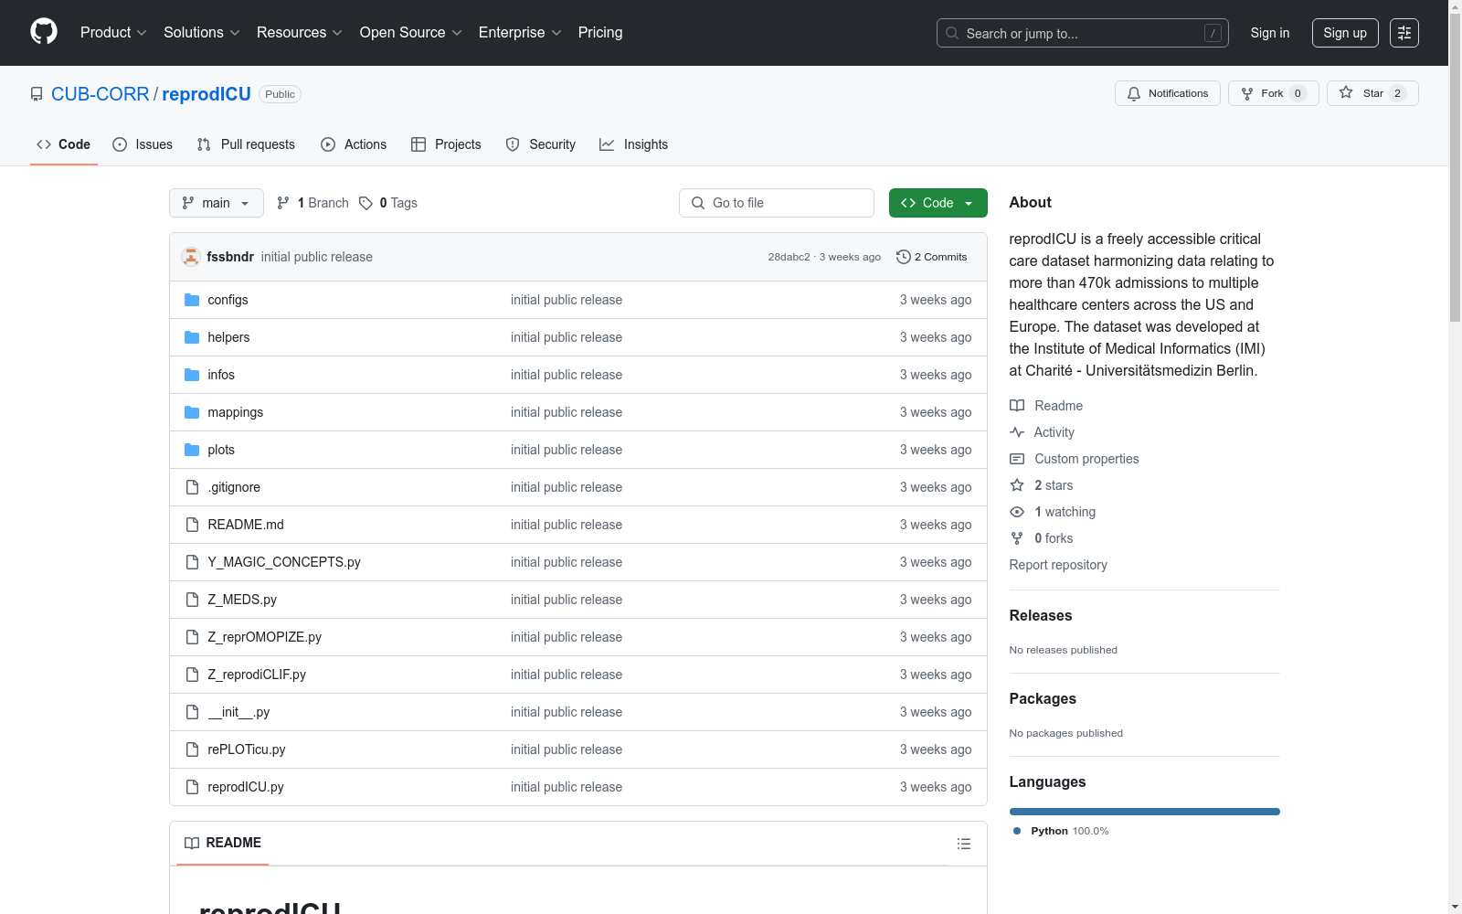Switch to the Projects tab
The width and height of the screenshot is (1462, 914).
point(446,144)
